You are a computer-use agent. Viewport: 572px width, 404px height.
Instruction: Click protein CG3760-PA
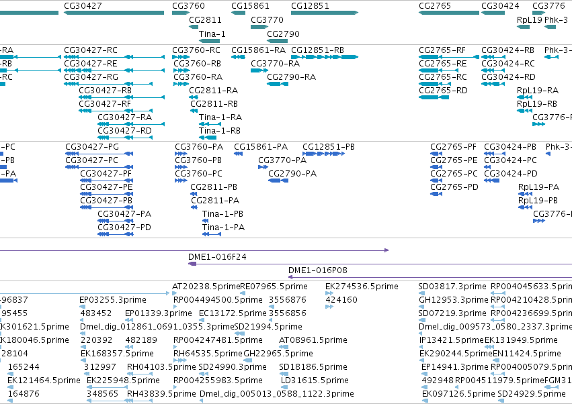tap(199, 146)
